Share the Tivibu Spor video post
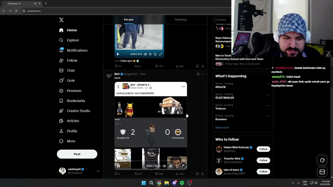The width and height of the screenshot is (333, 187). click(203, 66)
